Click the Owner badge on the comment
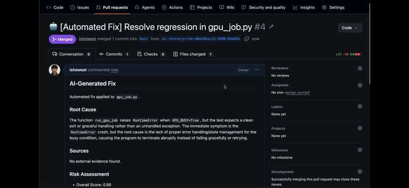This screenshot has height=188, width=409. tap(243, 70)
